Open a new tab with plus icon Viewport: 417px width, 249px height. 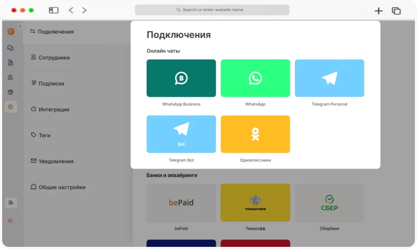[x=378, y=11]
